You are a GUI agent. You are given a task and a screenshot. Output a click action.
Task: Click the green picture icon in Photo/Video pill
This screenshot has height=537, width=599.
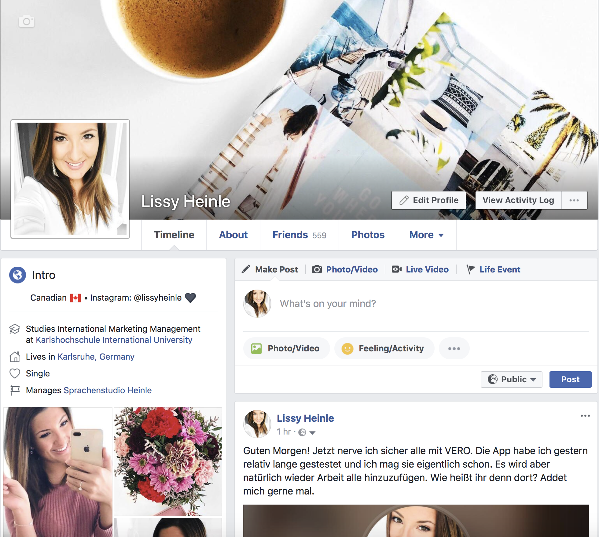pyautogui.click(x=256, y=349)
